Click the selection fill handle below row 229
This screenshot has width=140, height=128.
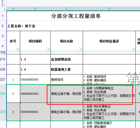tap(7, 121)
